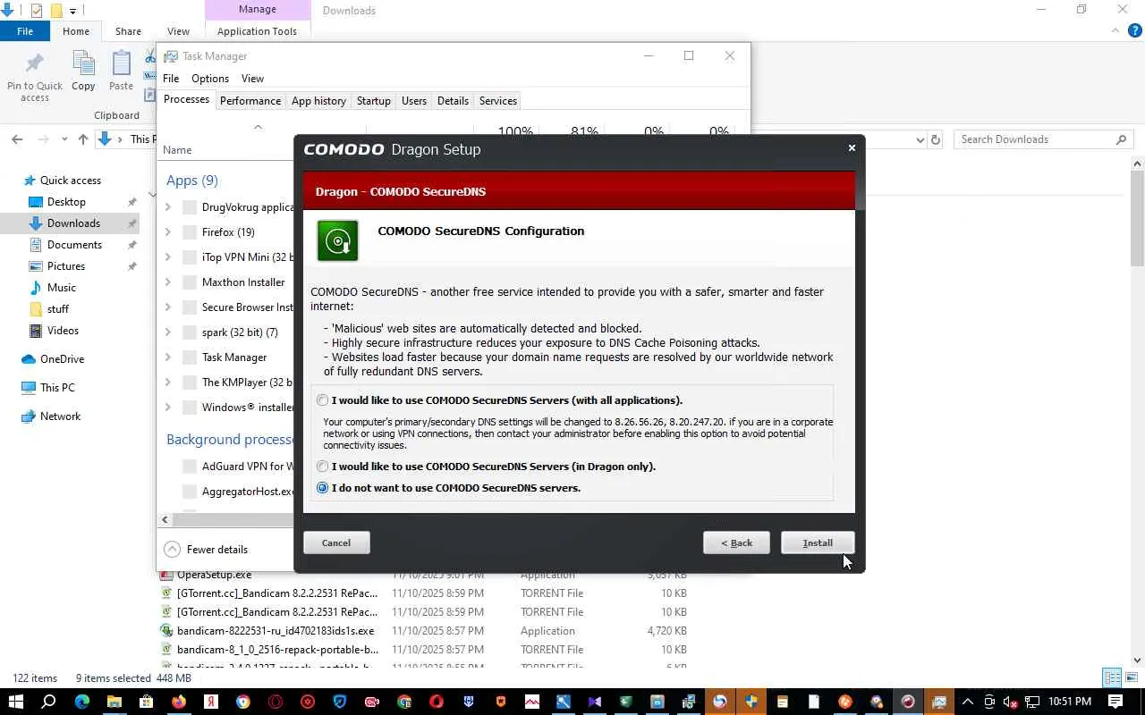Click Fewer details in Task Manager
Viewport: 1145px width, 715px height.
[x=206, y=550]
